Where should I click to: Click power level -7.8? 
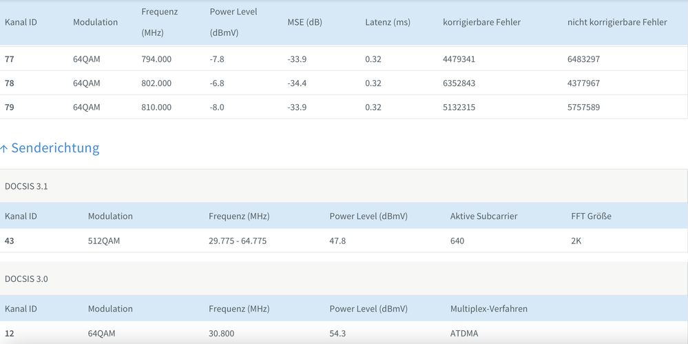(x=217, y=59)
